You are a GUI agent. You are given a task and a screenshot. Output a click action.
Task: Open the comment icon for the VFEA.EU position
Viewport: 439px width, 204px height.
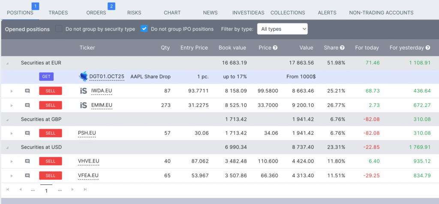(27, 175)
